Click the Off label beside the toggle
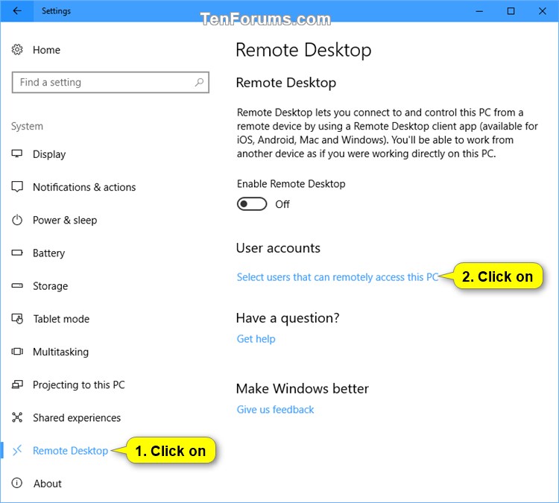 click(282, 204)
